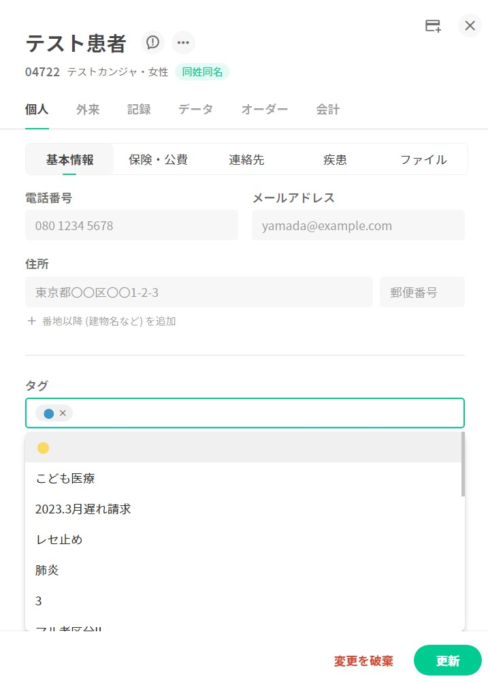Image resolution: width=488 pixels, height=683 pixels.
Task: Click the plus icon to add building details
Action: point(31,321)
